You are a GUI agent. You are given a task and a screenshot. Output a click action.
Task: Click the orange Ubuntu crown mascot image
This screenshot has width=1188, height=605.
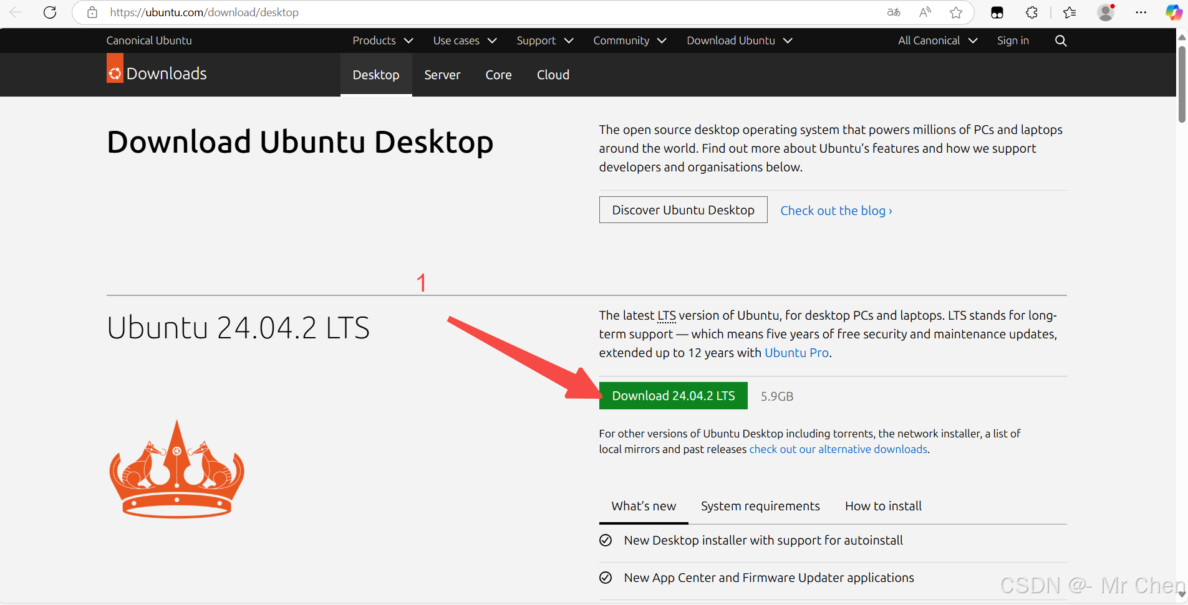pos(177,469)
